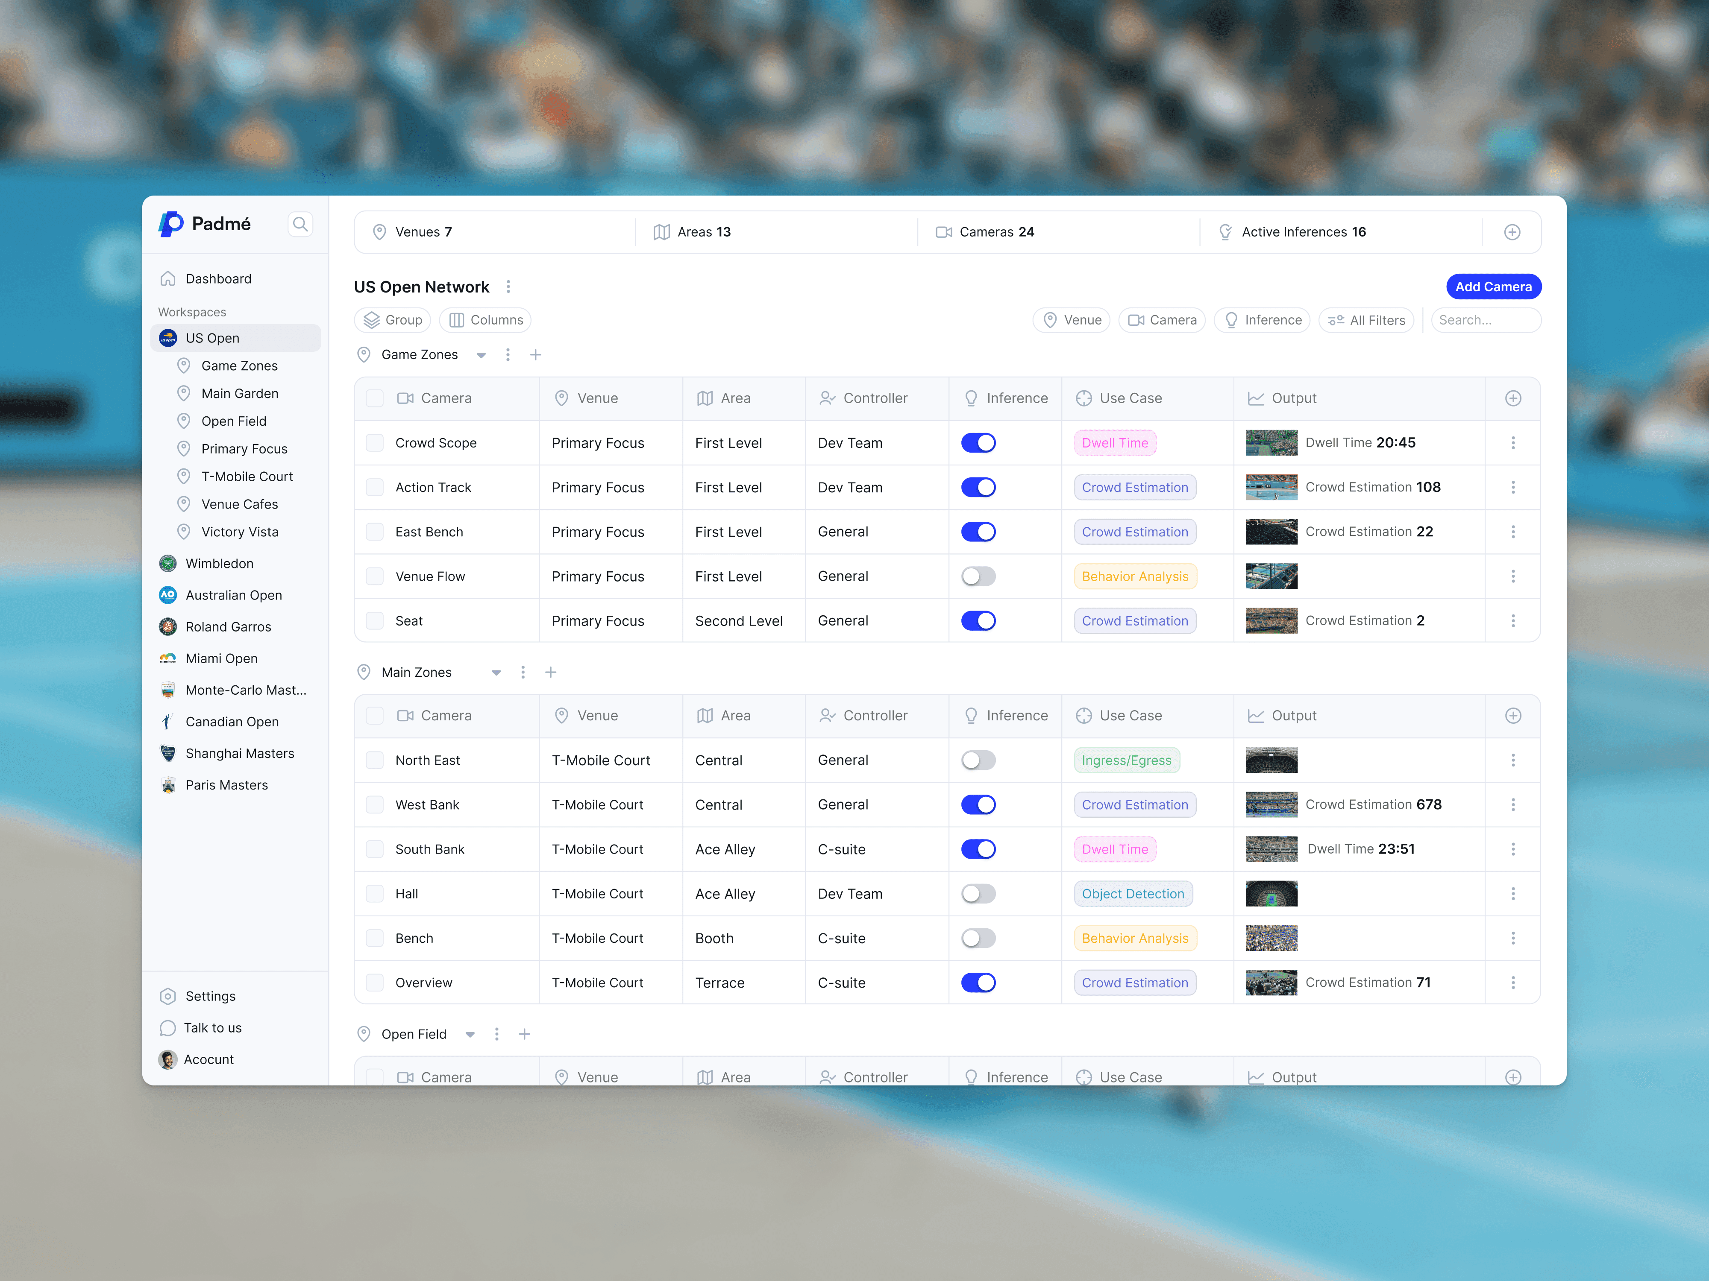Click the Wimbledon workspace logo icon
Image resolution: width=1709 pixels, height=1281 pixels.
coord(167,564)
